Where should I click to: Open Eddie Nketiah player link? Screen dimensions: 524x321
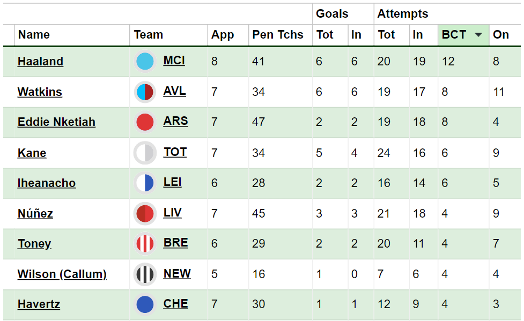click(x=56, y=122)
